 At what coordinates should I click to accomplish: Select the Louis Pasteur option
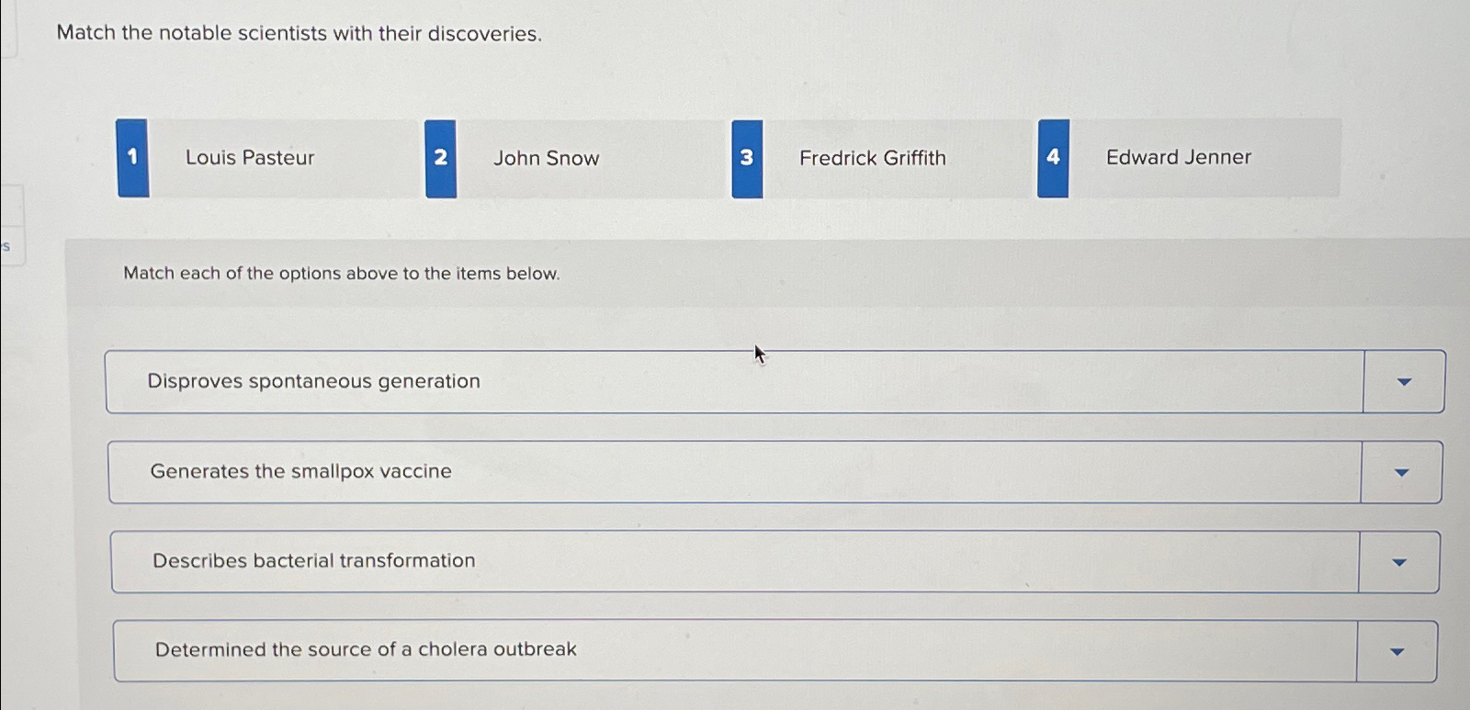click(249, 157)
